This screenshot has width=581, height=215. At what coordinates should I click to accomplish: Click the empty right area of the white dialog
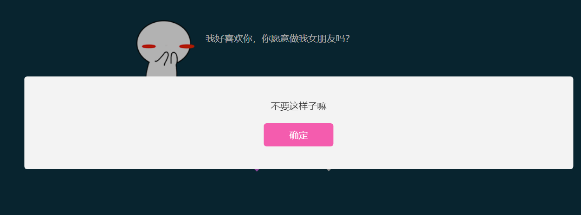coord(464,123)
